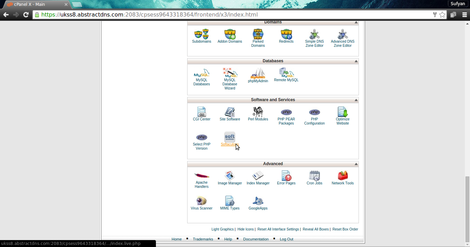Viewport: 470px width, 247px height.
Task: Click Reset Box Order link
Action: point(345,229)
